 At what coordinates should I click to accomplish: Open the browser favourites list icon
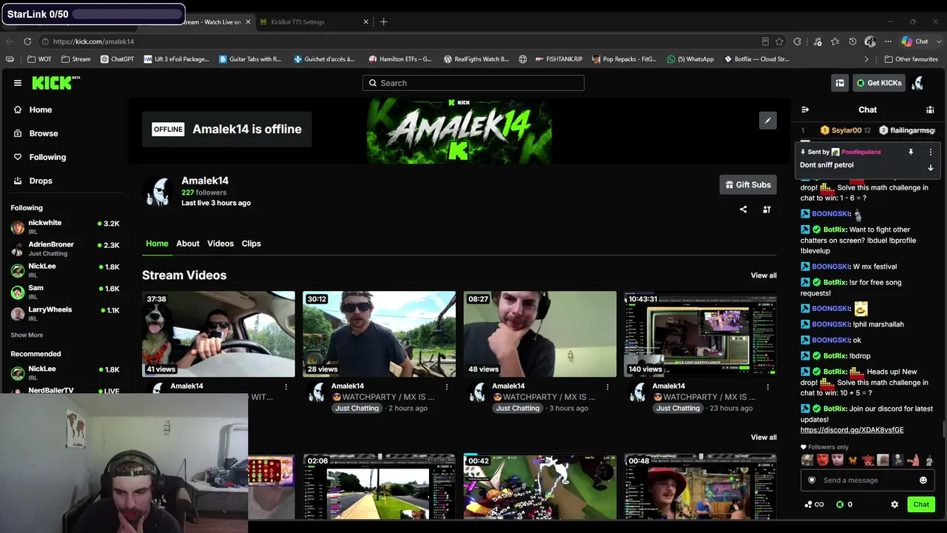tap(835, 41)
